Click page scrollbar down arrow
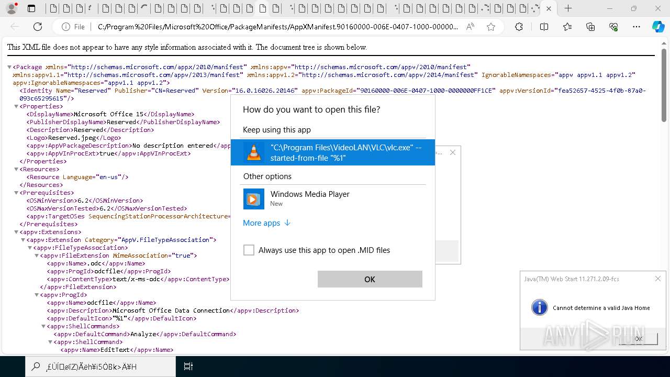Screen dimensions: 670x377 point(664,350)
